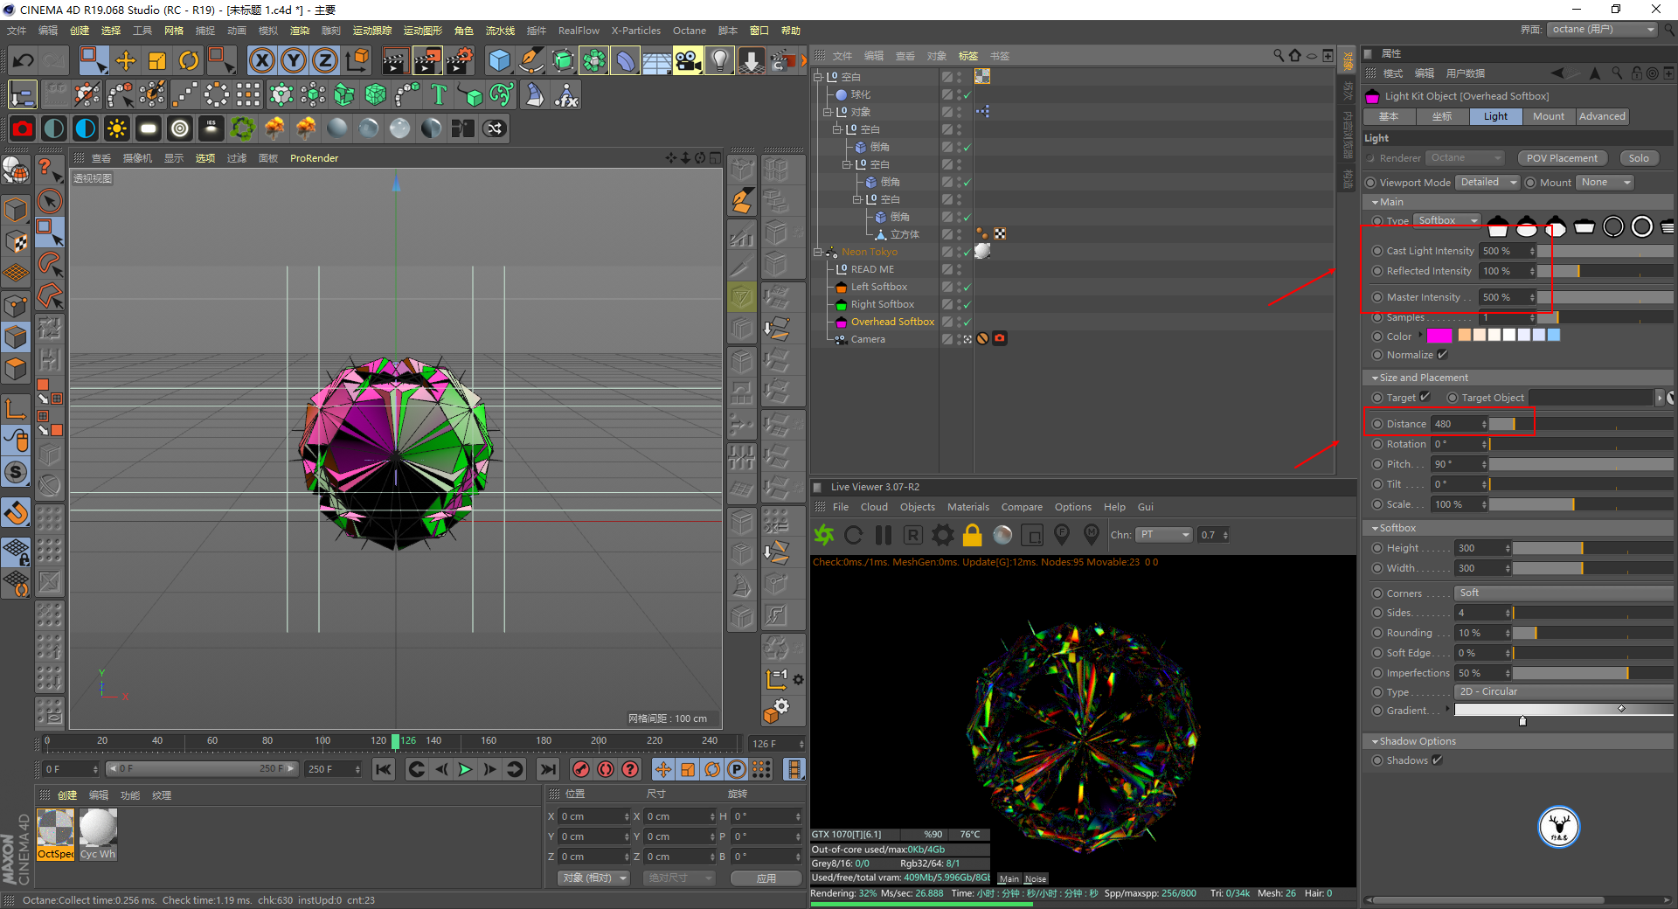Add an Octane daylight (sun icon)

[116, 128]
